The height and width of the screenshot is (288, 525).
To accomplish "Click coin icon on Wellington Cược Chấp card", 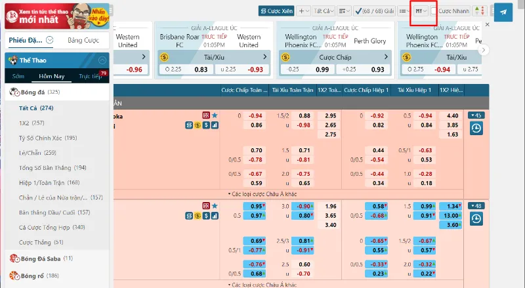I will (285, 57).
